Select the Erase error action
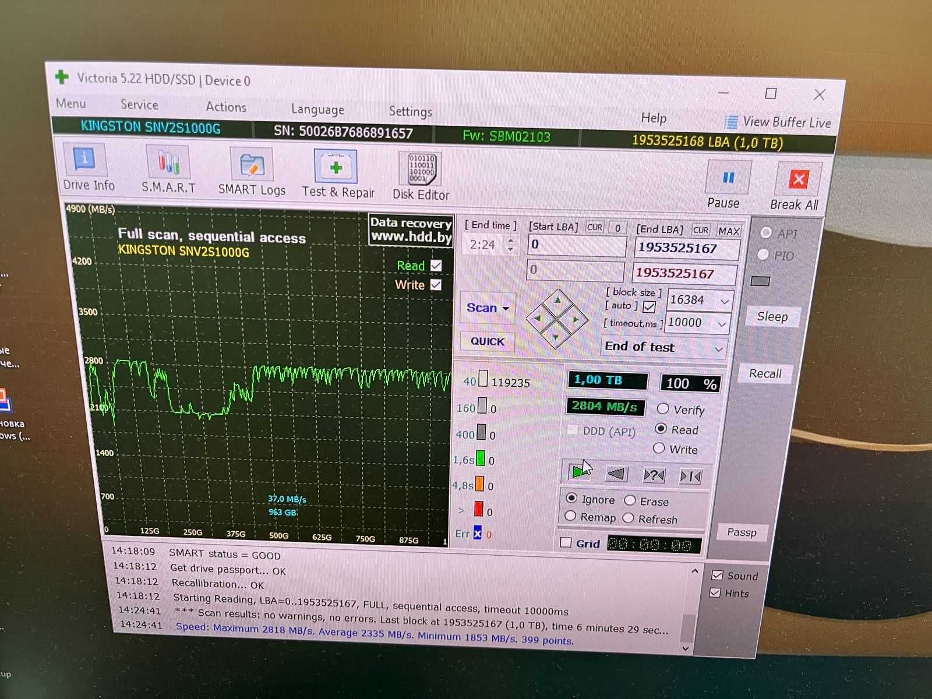Image resolution: width=932 pixels, height=699 pixels. point(630,500)
